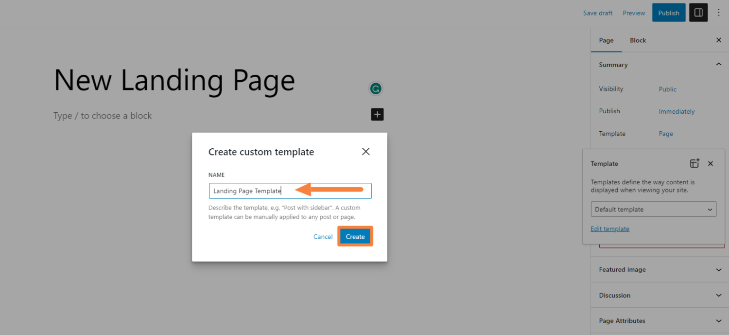Click Save draft
729x335 pixels.
598,13
